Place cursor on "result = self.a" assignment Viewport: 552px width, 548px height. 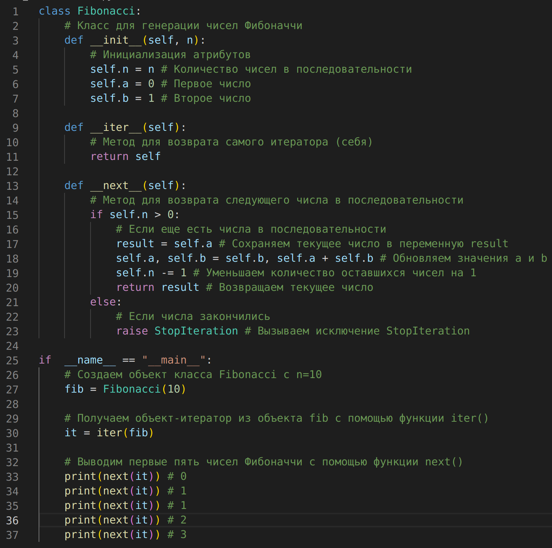pyautogui.click(x=164, y=244)
